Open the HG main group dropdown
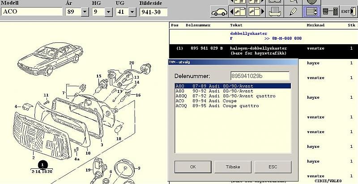Image resolution: width=358 pixels, height=184 pixels. point(109,12)
